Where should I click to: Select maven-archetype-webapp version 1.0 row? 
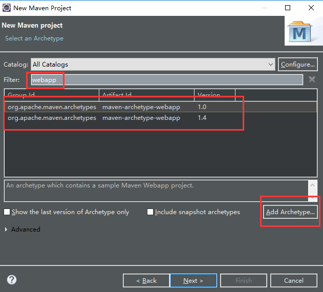(x=161, y=107)
